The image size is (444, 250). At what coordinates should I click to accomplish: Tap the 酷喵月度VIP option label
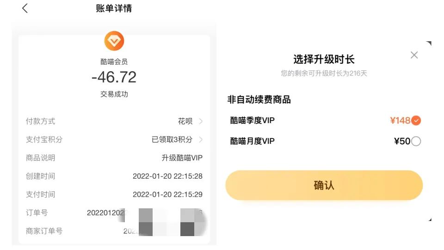click(x=252, y=141)
